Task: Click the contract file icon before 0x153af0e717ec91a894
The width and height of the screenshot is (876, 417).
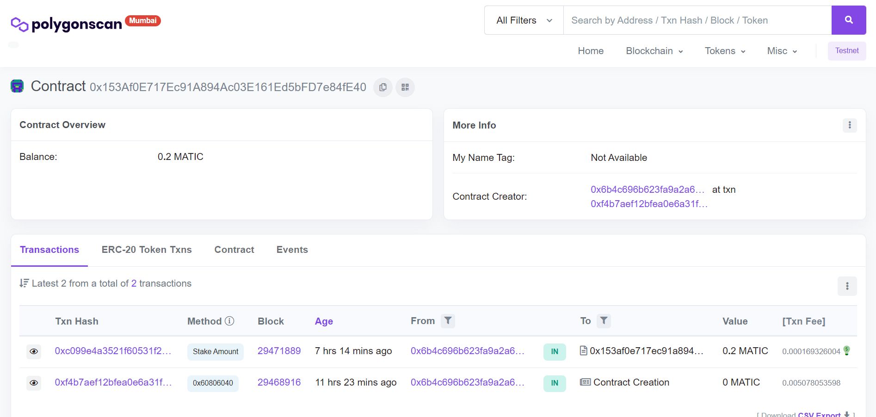Action: (584, 350)
